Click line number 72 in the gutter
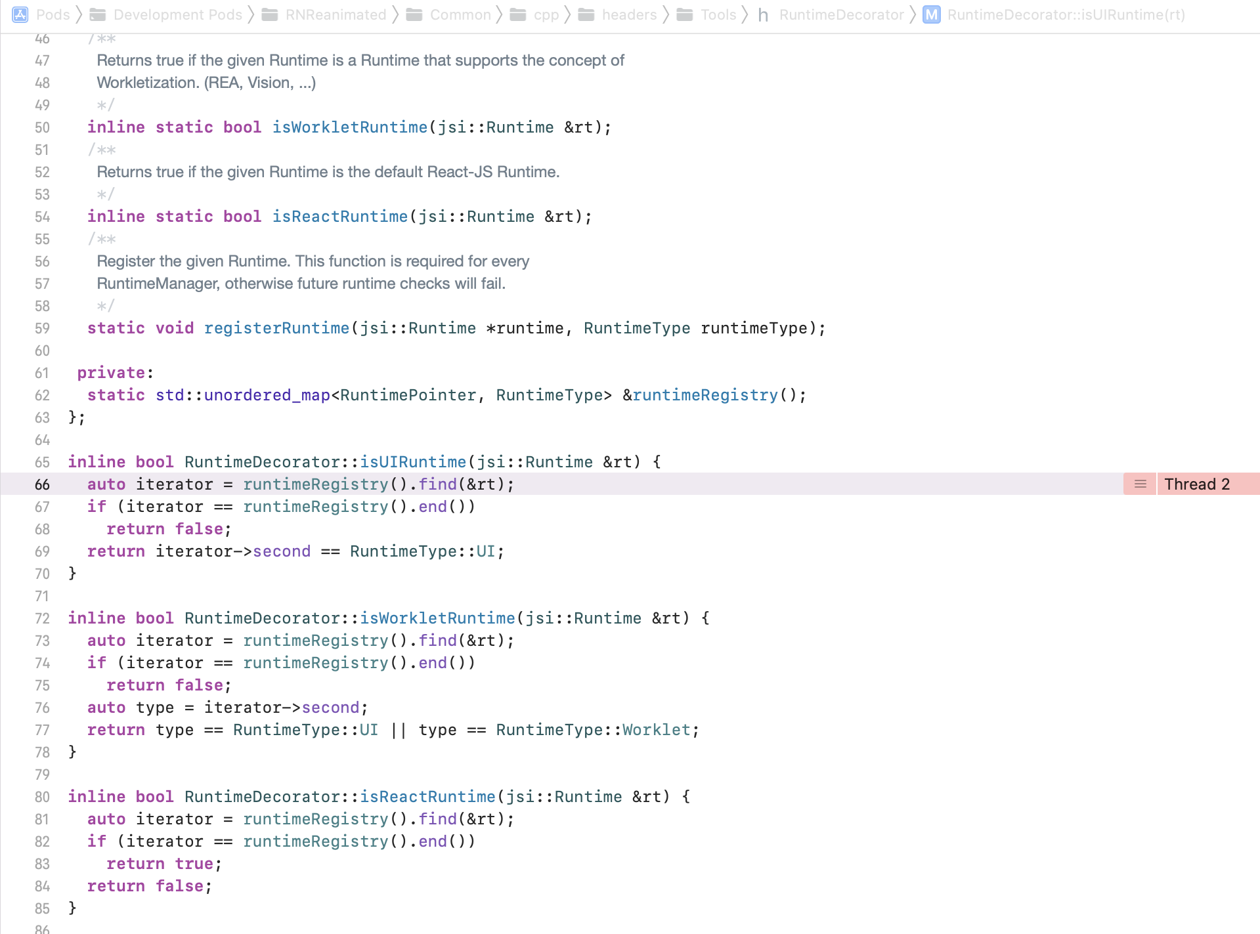Image resolution: width=1260 pixels, height=934 pixels. (42, 618)
